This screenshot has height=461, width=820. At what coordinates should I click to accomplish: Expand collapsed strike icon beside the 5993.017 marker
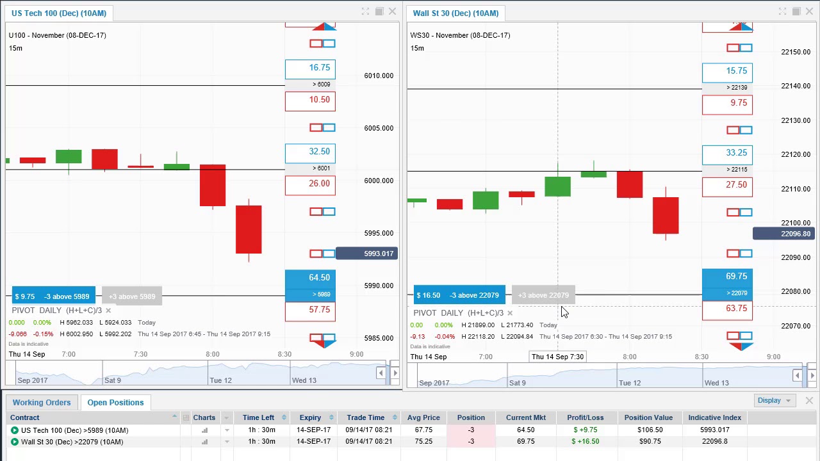[322, 254]
